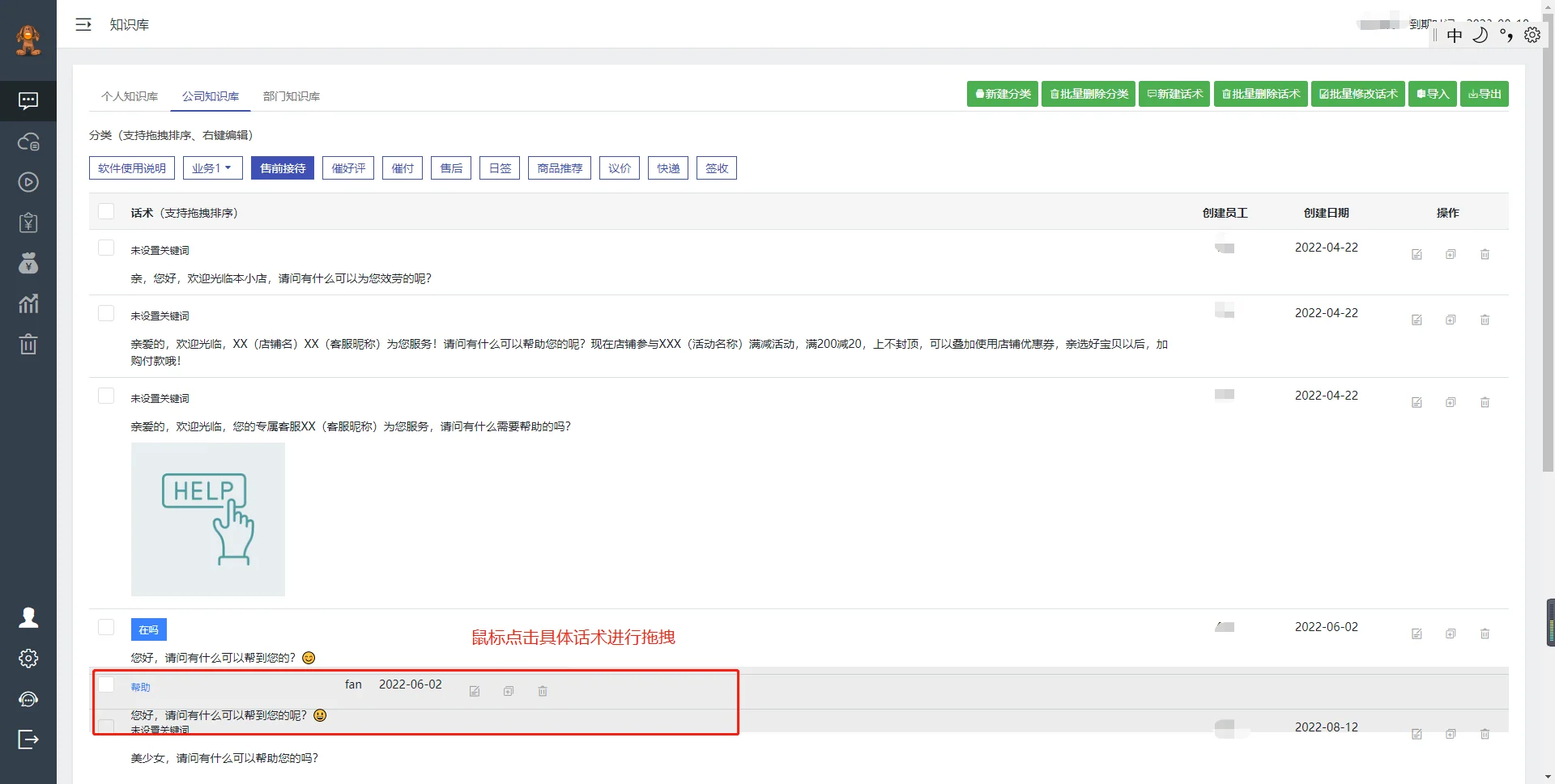Image resolution: width=1555 pixels, height=784 pixels.
Task: Open the user profile sidebar icon
Action: (x=28, y=617)
